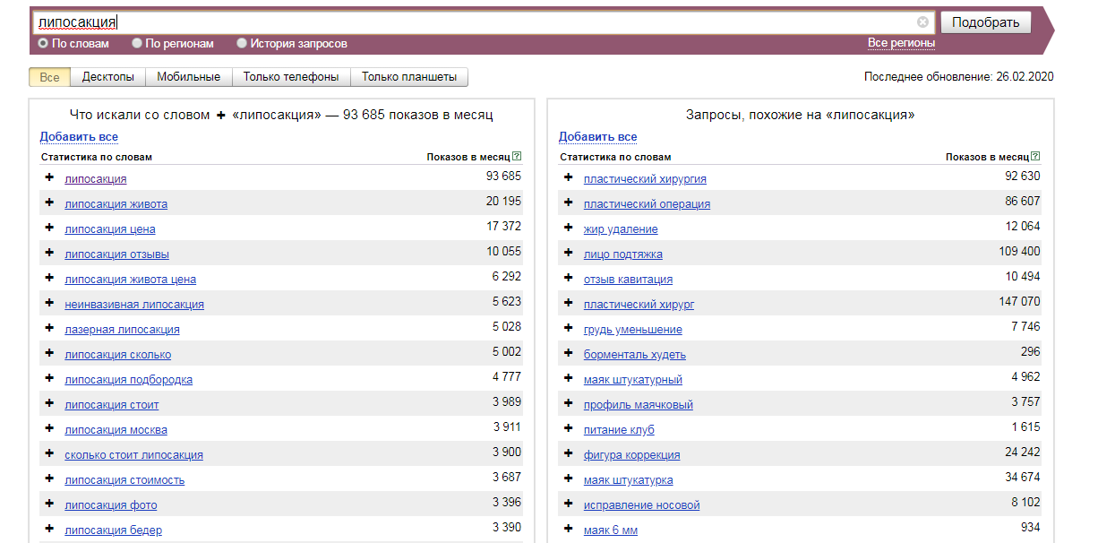Open help icon in right column header
Viewport: 1098px width, 543px height.
[1035, 157]
